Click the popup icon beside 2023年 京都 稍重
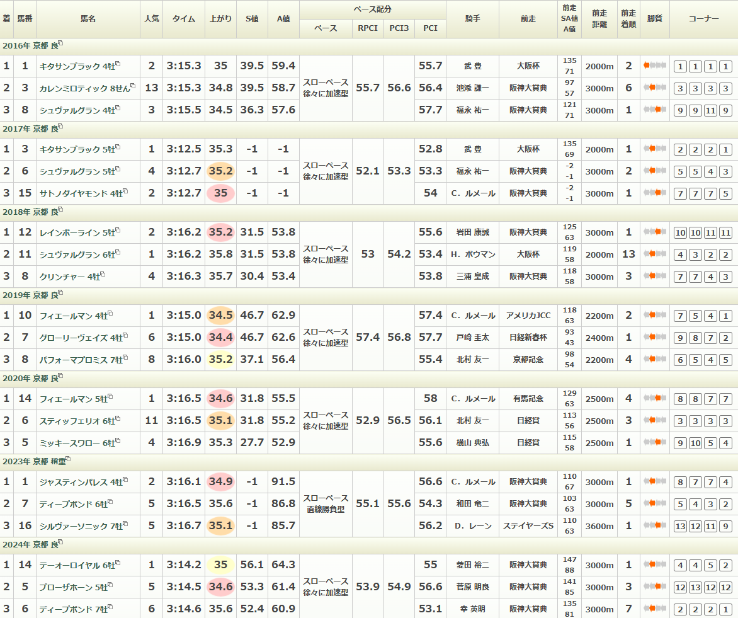738x618 pixels. [x=68, y=460]
